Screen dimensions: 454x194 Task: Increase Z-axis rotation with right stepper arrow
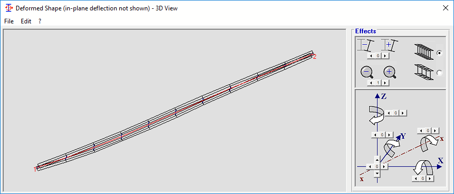click(x=403, y=113)
